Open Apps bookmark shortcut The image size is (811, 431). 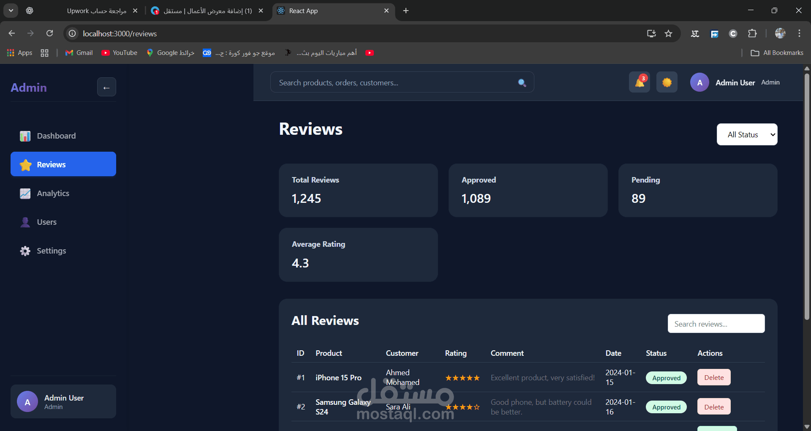20,53
